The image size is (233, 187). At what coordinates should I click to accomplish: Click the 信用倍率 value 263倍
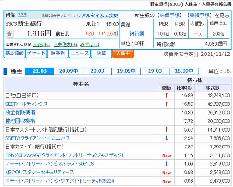click(x=218, y=34)
